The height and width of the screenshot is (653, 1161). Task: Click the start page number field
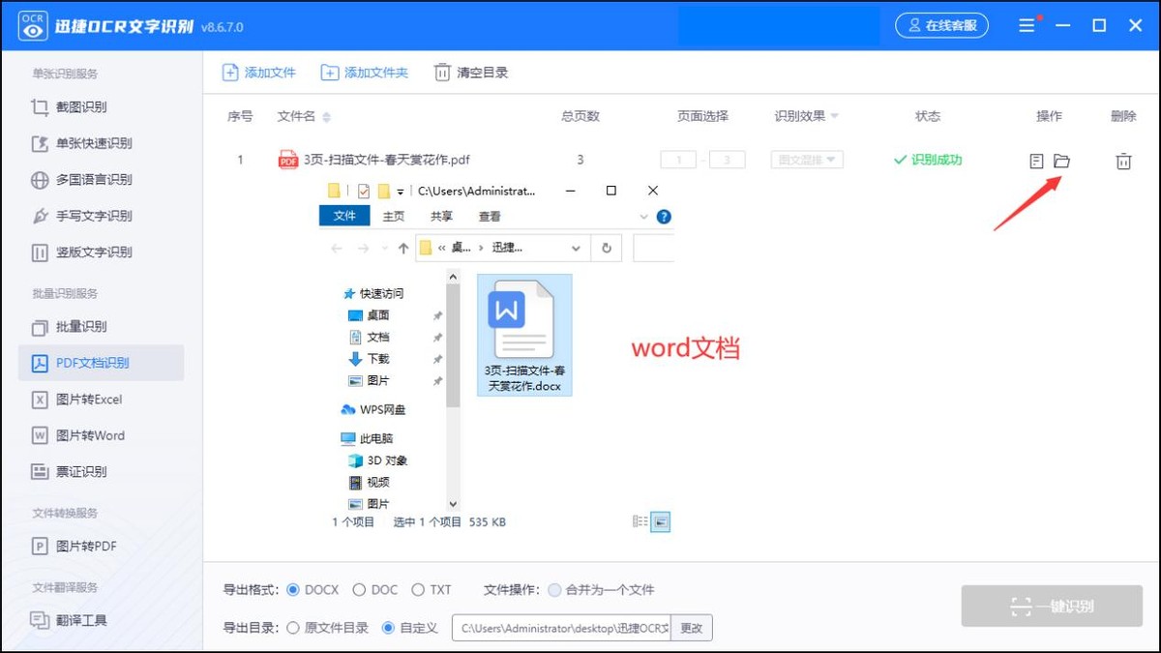click(678, 160)
